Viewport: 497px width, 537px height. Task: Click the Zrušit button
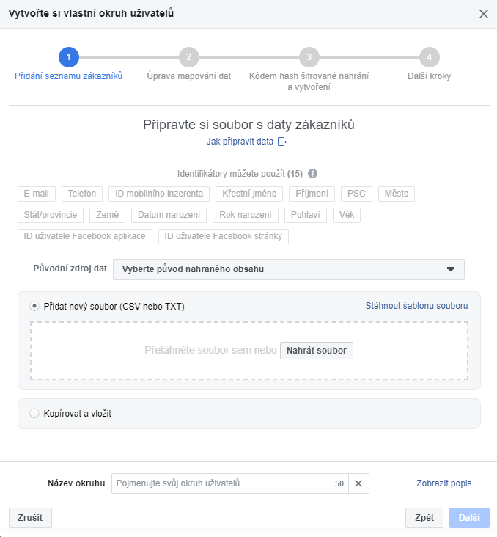(x=30, y=517)
